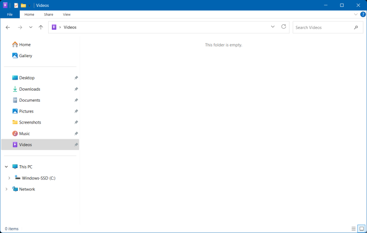Go to Downloads in navigation pane

29,89
